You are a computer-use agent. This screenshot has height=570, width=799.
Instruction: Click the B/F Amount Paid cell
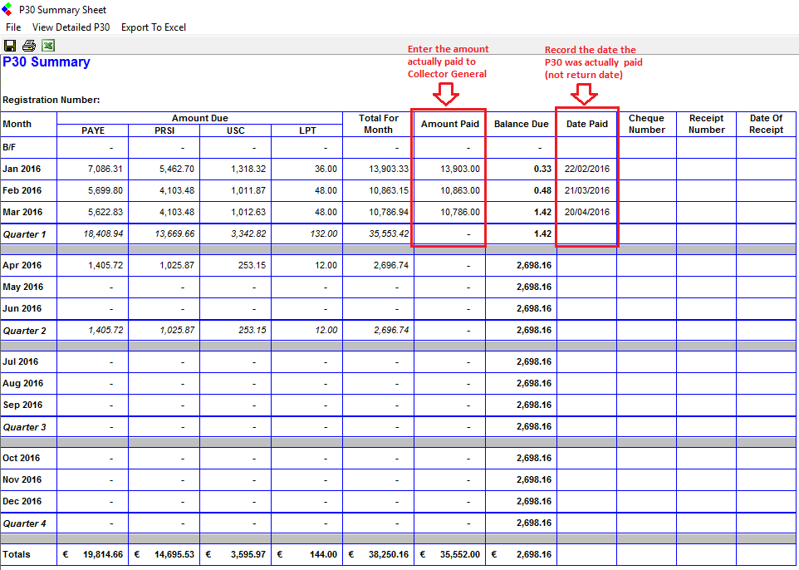pos(449,147)
